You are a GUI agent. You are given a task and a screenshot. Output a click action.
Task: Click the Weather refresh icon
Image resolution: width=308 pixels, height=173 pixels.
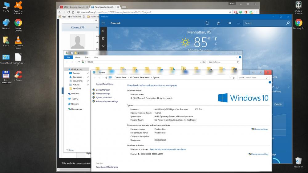pos(207,23)
